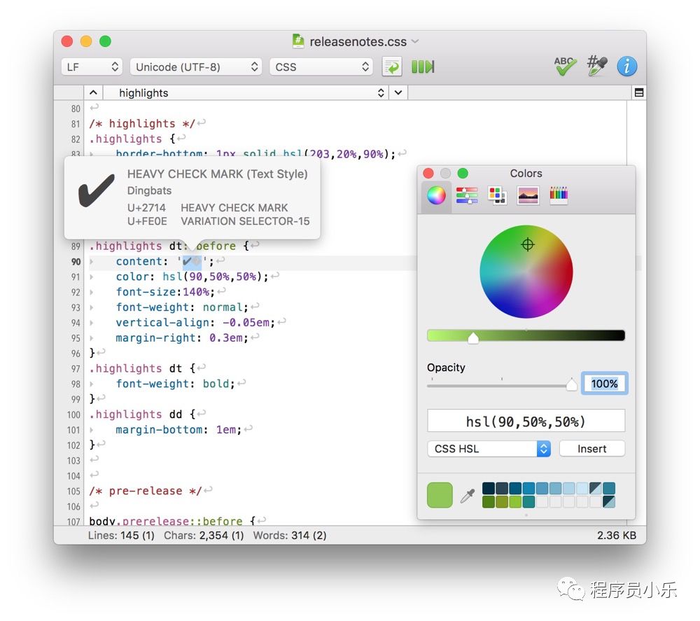Open the title bar chevron next to releasenotes.css
Viewport: 700px width, 621px height.
415,41
